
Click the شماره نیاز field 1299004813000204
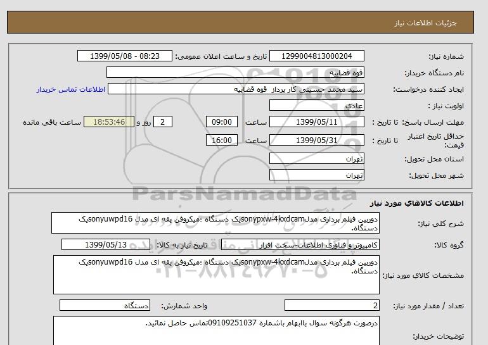click(316, 56)
